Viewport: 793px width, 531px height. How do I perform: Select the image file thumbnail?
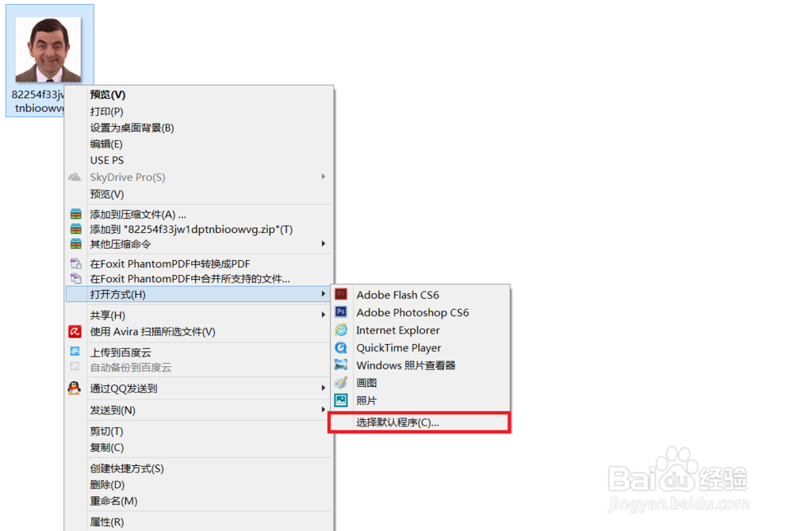(x=48, y=49)
